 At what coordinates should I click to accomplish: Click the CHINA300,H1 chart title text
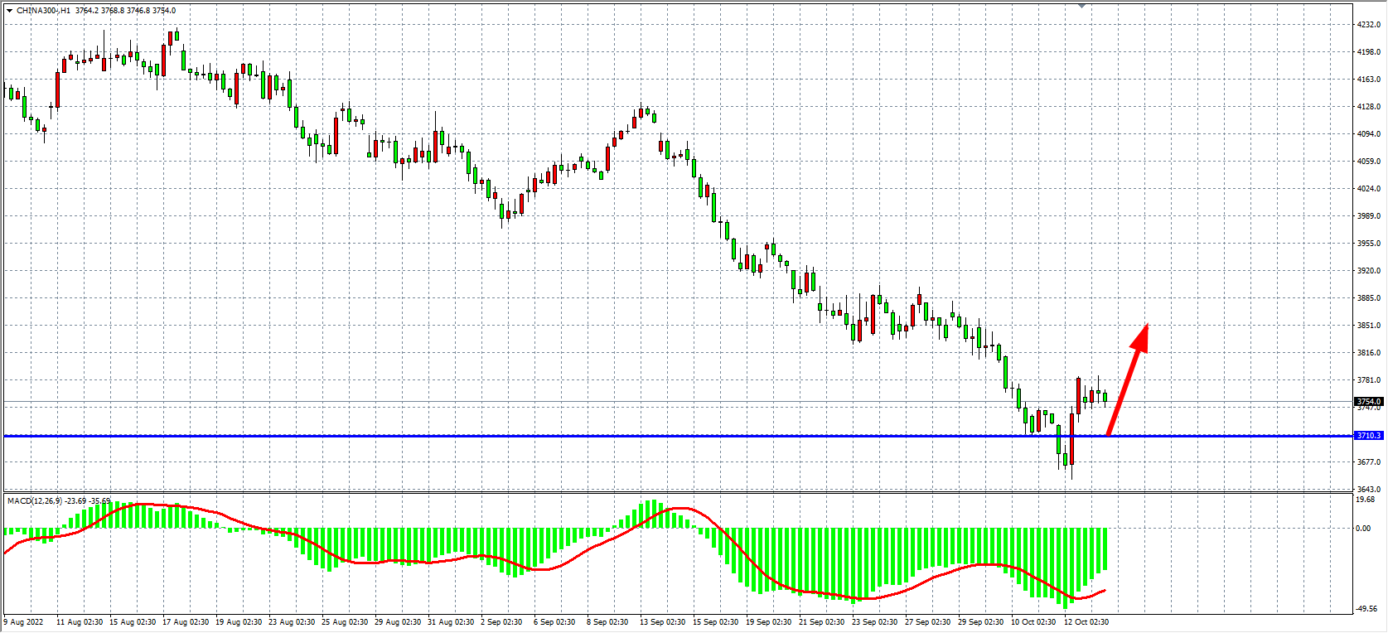43,11
